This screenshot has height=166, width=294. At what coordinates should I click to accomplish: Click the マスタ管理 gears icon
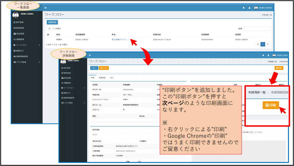point(14,62)
